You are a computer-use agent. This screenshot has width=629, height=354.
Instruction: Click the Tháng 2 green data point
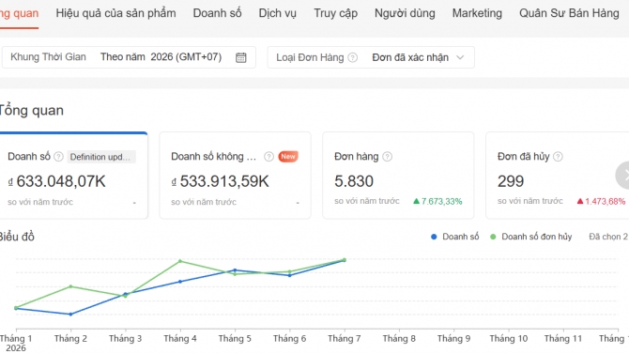point(70,286)
